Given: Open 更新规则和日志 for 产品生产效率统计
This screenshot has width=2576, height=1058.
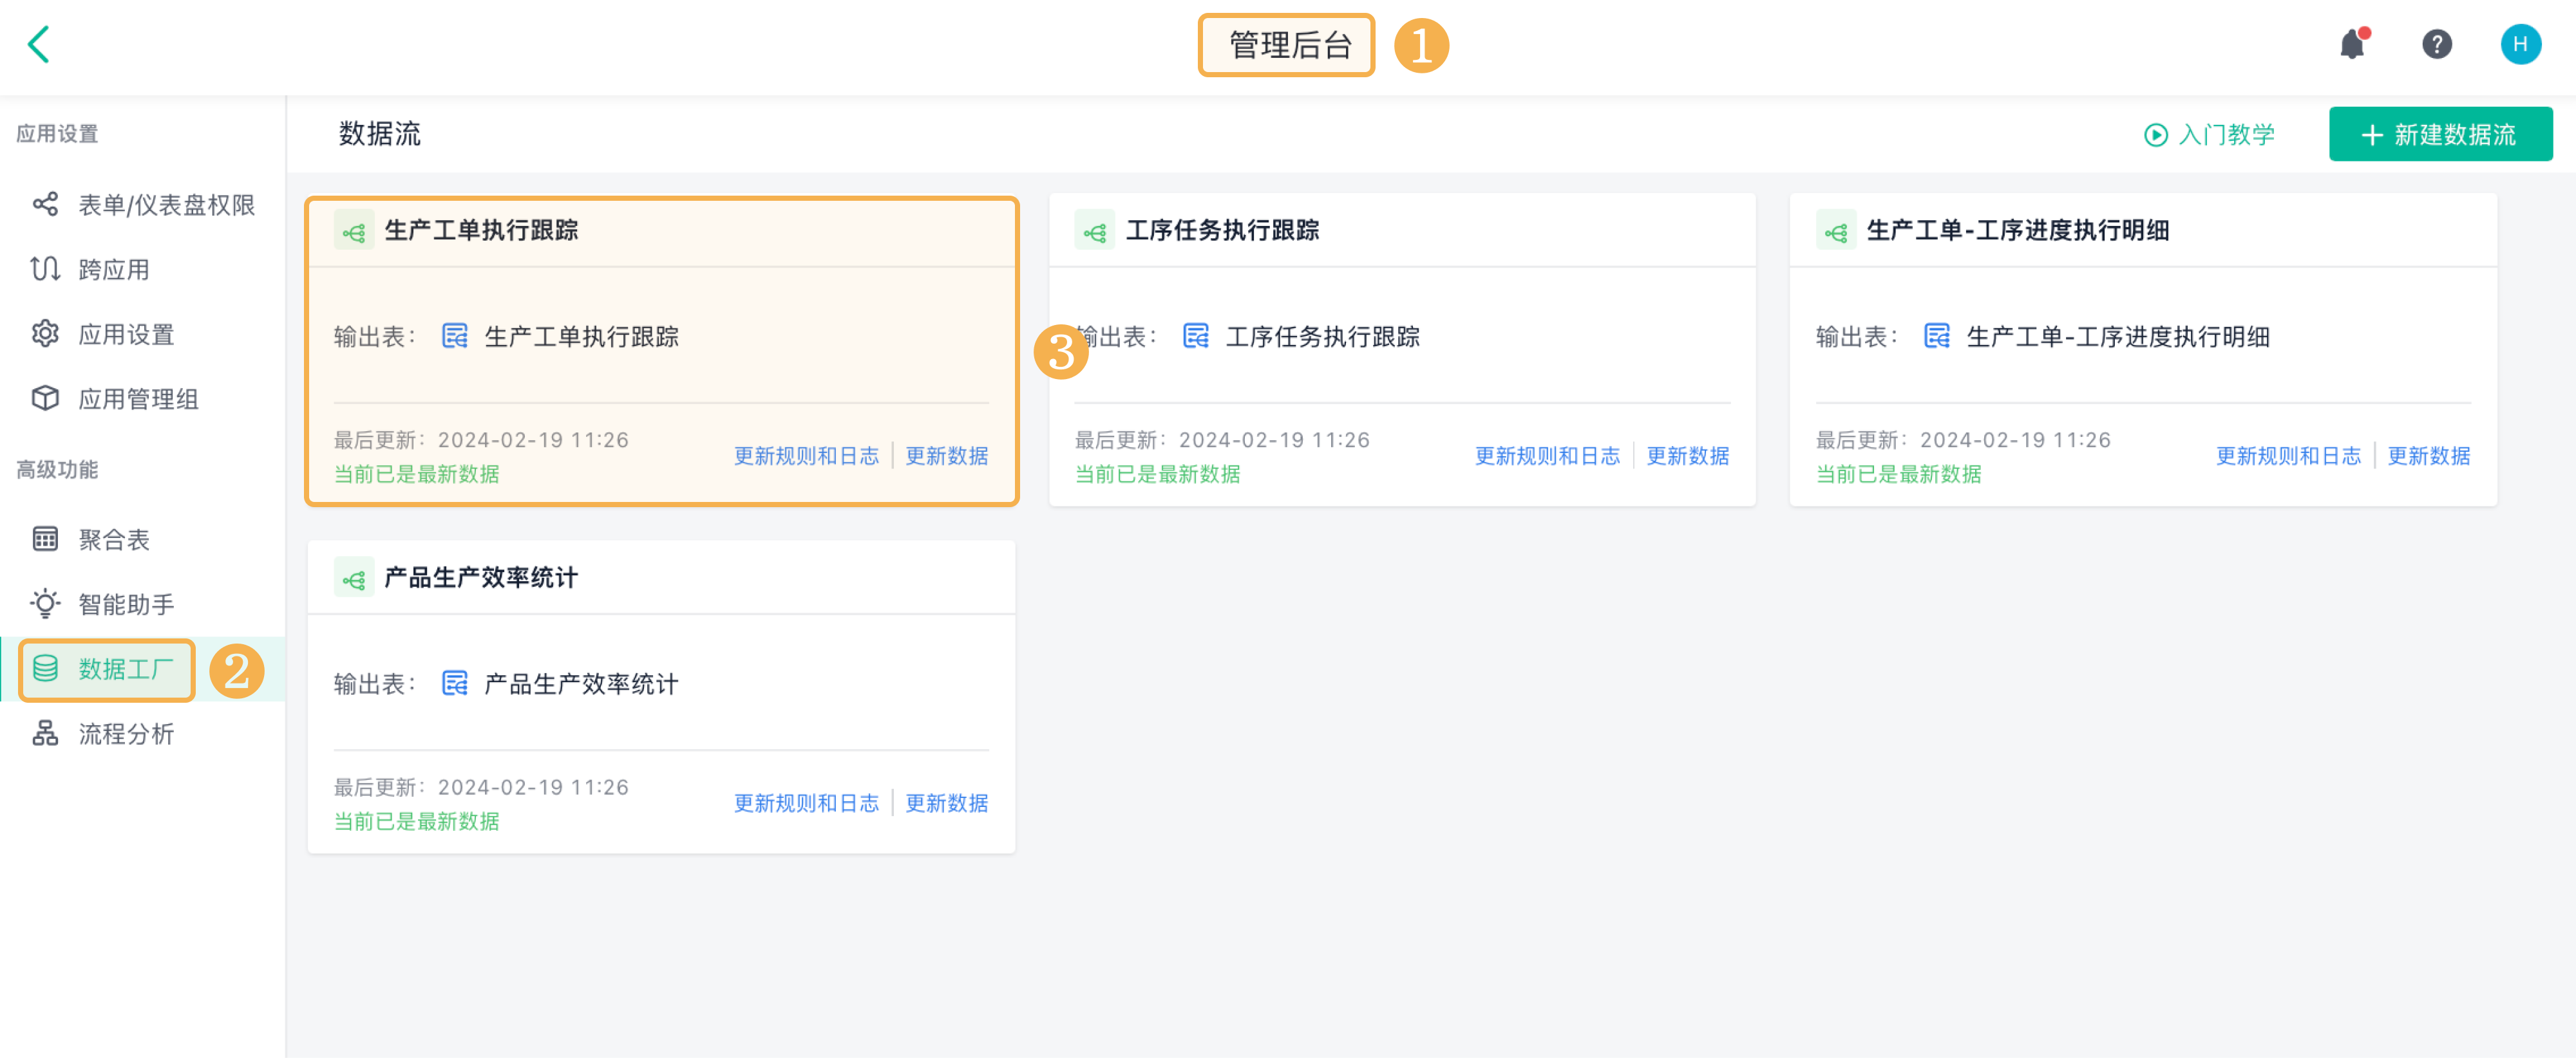Looking at the screenshot, I should point(806,804).
